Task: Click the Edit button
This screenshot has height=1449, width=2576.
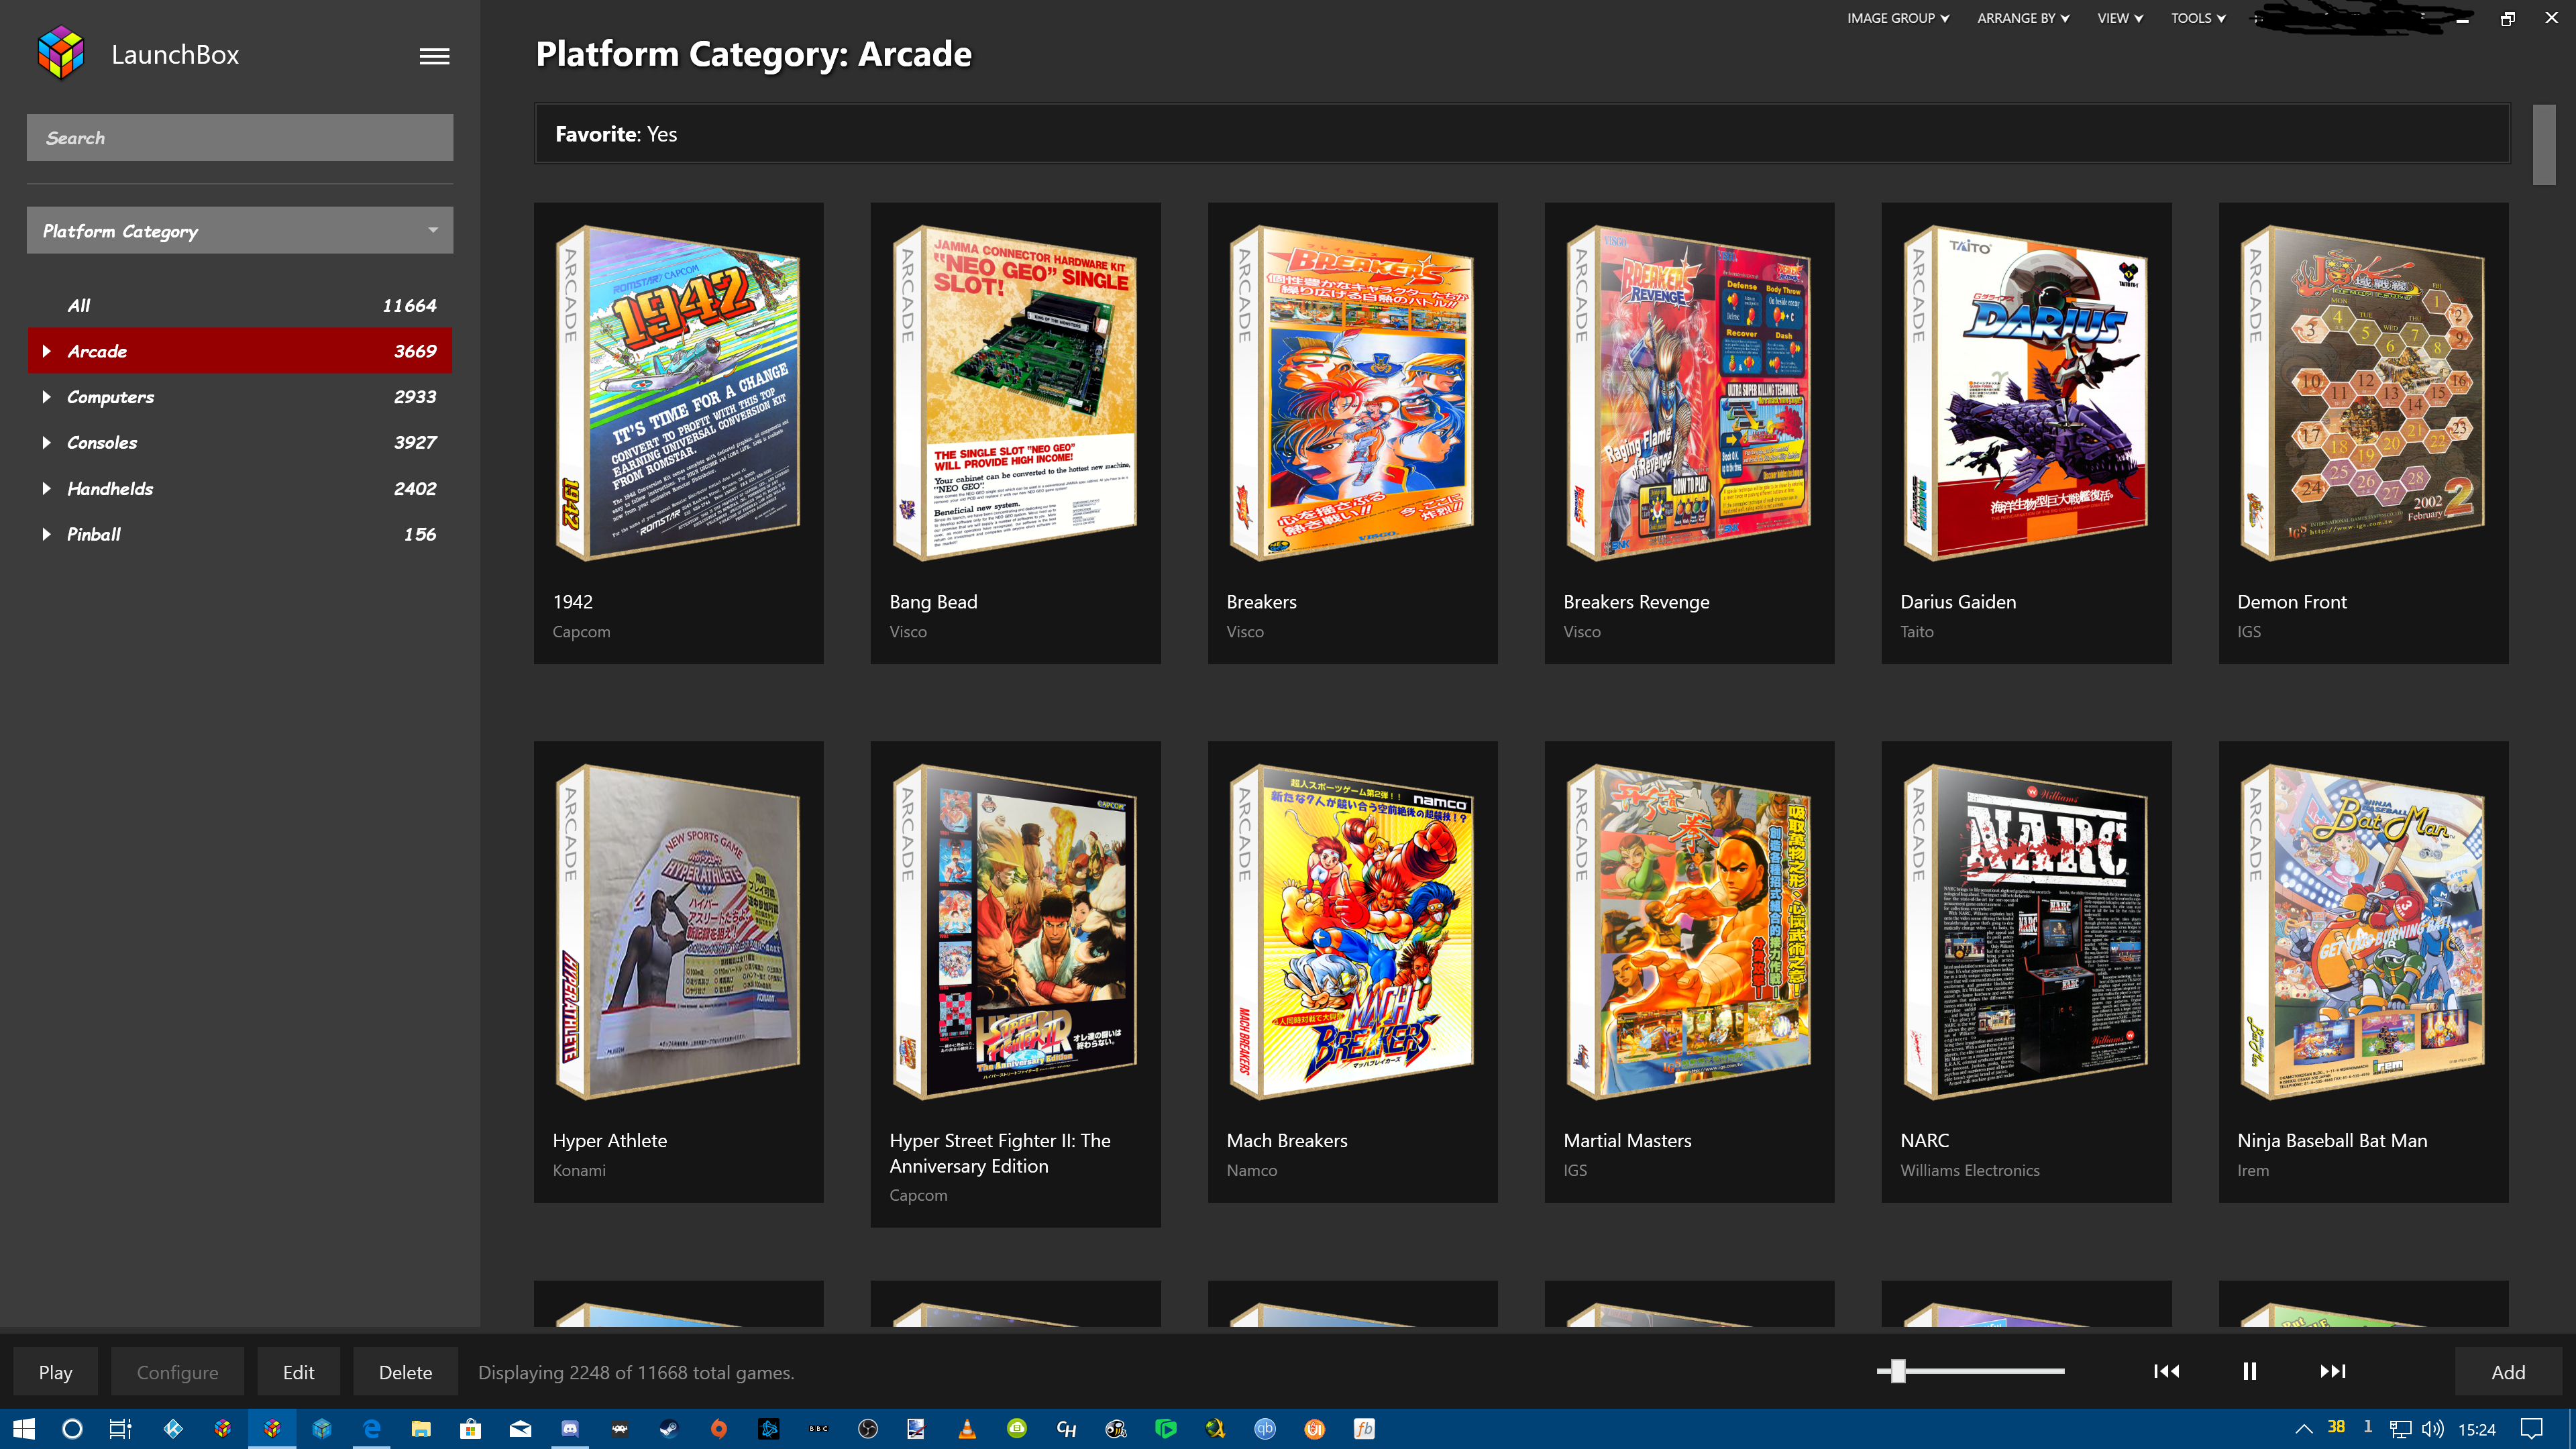Action: pos(298,1372)
